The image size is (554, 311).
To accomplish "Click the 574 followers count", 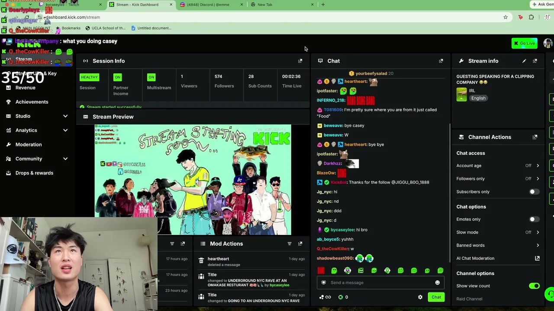I will (x=218, y=77).
